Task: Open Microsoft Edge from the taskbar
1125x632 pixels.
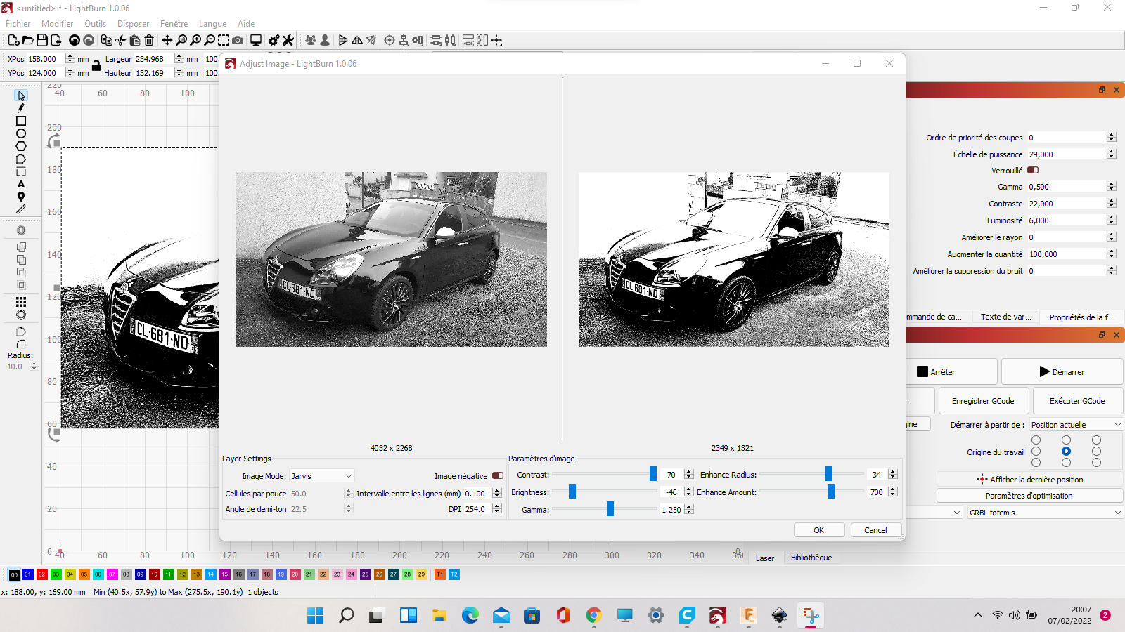Action: [470, 616]
